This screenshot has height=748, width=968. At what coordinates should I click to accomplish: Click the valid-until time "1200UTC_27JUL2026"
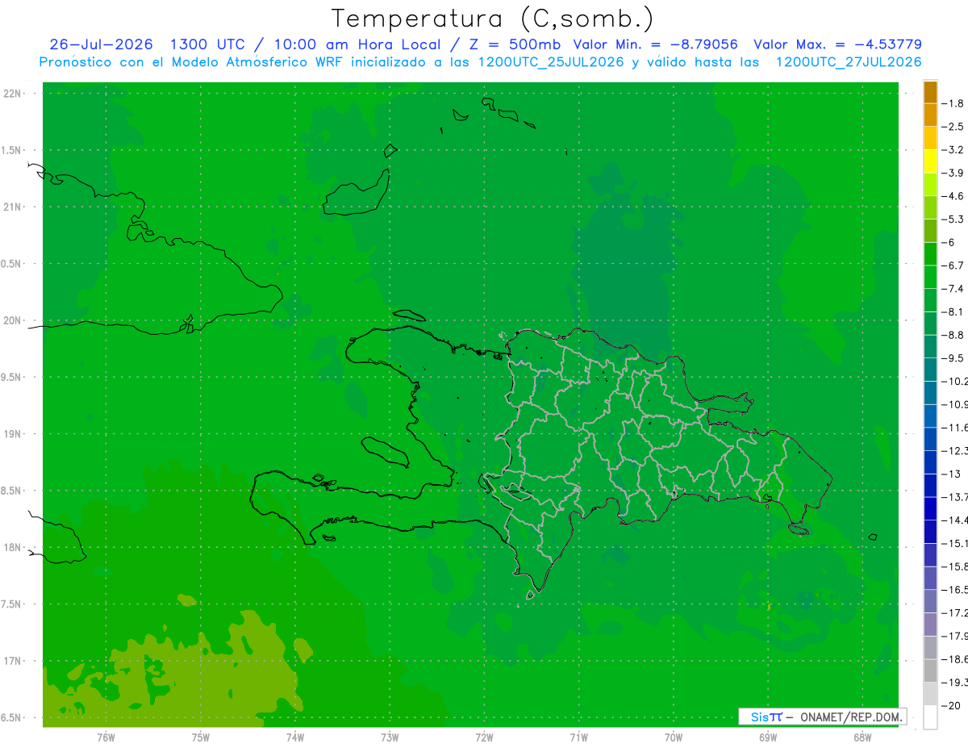pos(849,62)
